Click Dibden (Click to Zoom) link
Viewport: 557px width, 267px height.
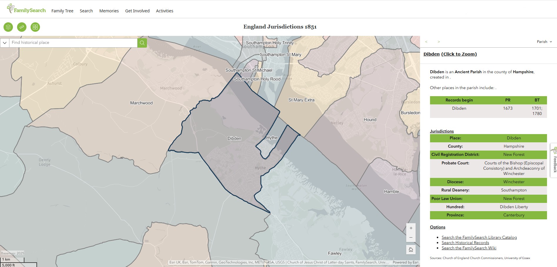coord(450,54)
